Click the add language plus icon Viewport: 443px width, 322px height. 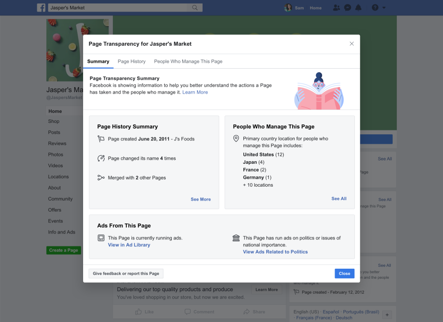pyautogui.click(x=387, y=315)
